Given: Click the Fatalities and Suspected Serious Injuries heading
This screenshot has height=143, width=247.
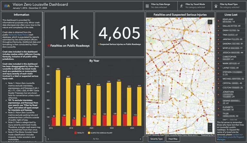Looking at the screenshot, I should point(180,15).
